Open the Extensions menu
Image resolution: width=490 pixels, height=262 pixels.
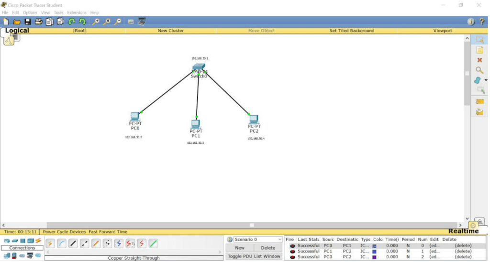pyautogui.click(x=77, y=12)
